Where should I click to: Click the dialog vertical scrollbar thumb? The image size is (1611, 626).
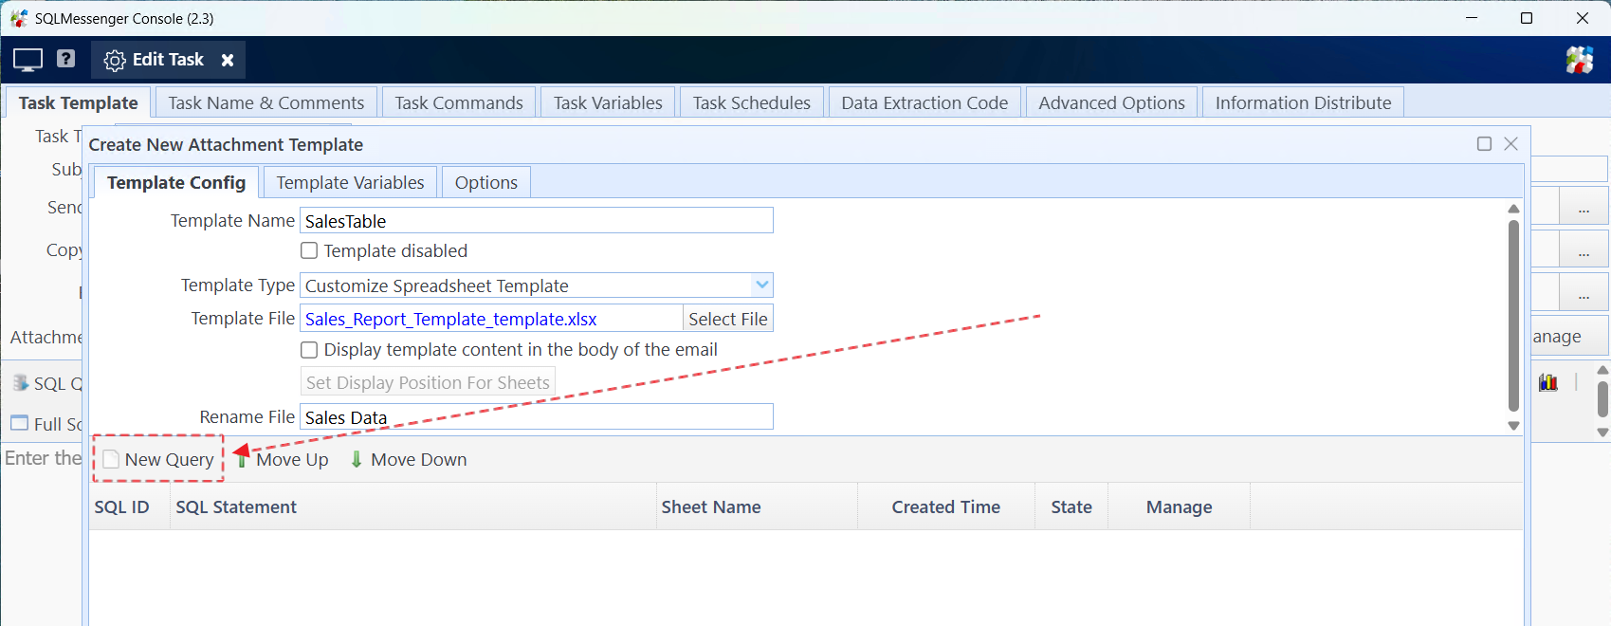tap(1513, 316)
